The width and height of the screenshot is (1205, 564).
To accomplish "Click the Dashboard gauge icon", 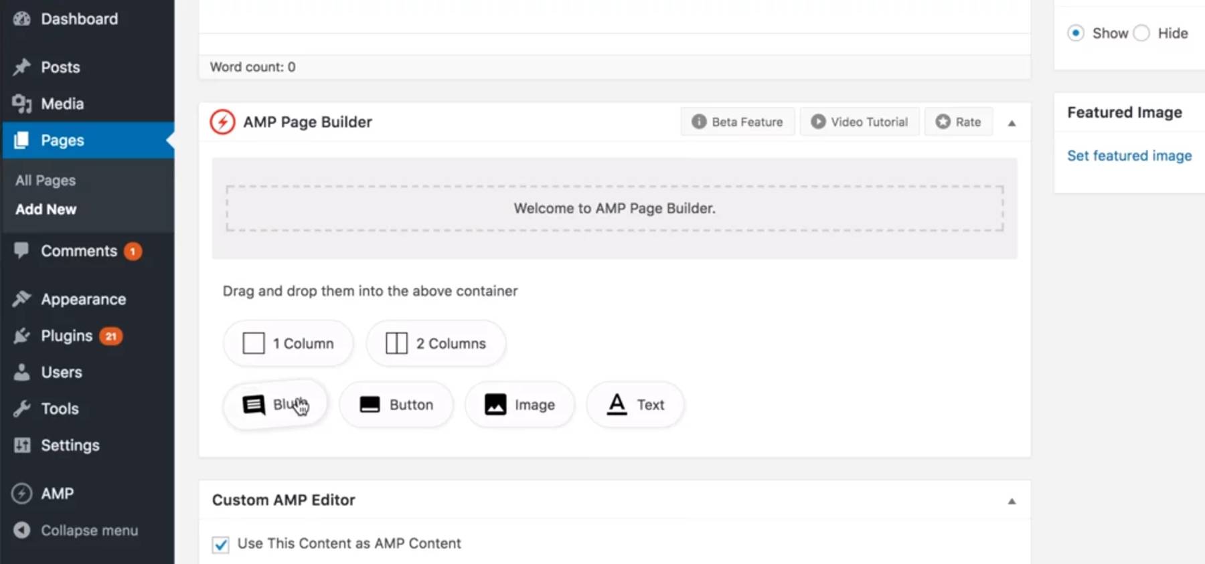I will pos(21,19).
